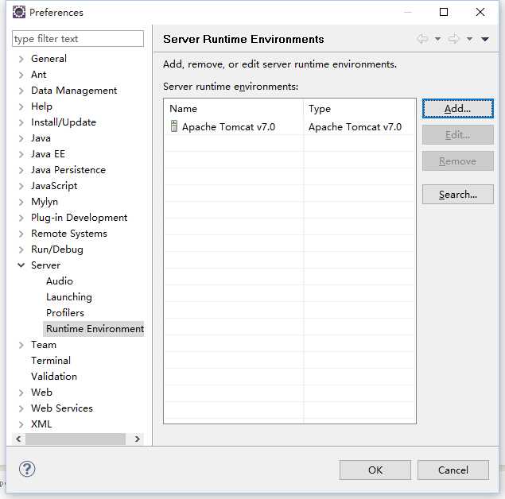Viewport: 505px width, 499px height.
Task: Click the Search... button
Action: pyautogui.click(x=457, y=195)
